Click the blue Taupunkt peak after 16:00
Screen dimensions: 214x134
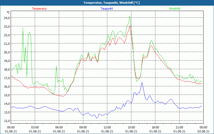point(142,82)
